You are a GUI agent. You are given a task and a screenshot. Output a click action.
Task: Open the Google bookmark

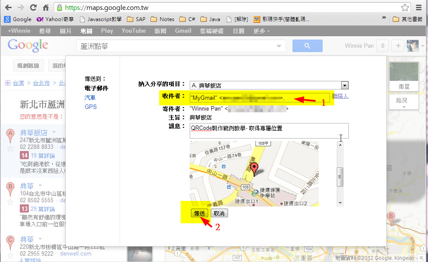pos(18,19)
